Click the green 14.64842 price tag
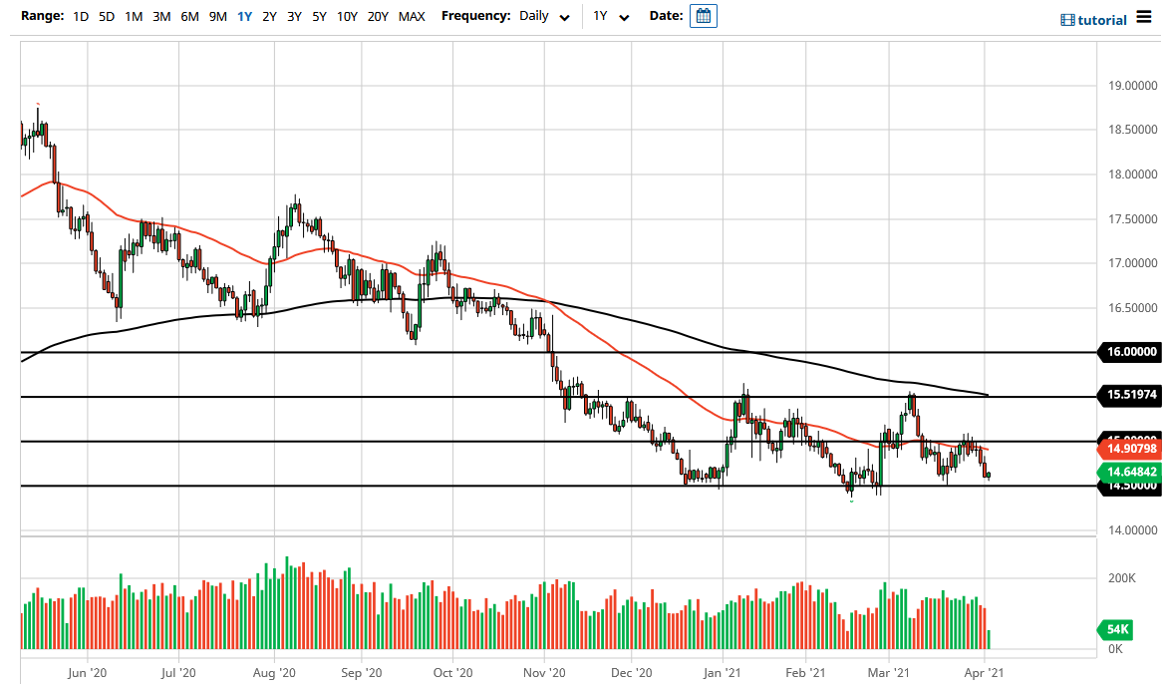Image resolution: width=1164 pixels, height=688 pixels. 1131,469
